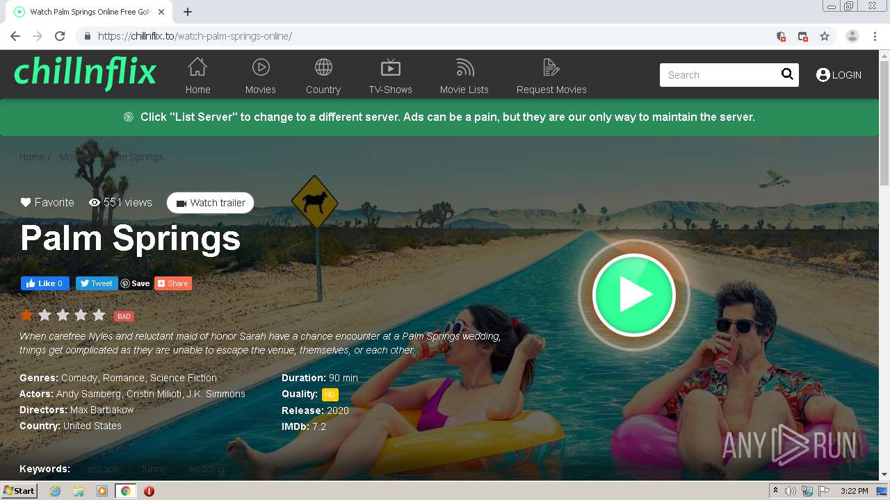890x500 pixels.
Task: Click the Romance genre link
Action: pyautogui.click(x=124, y=378)
